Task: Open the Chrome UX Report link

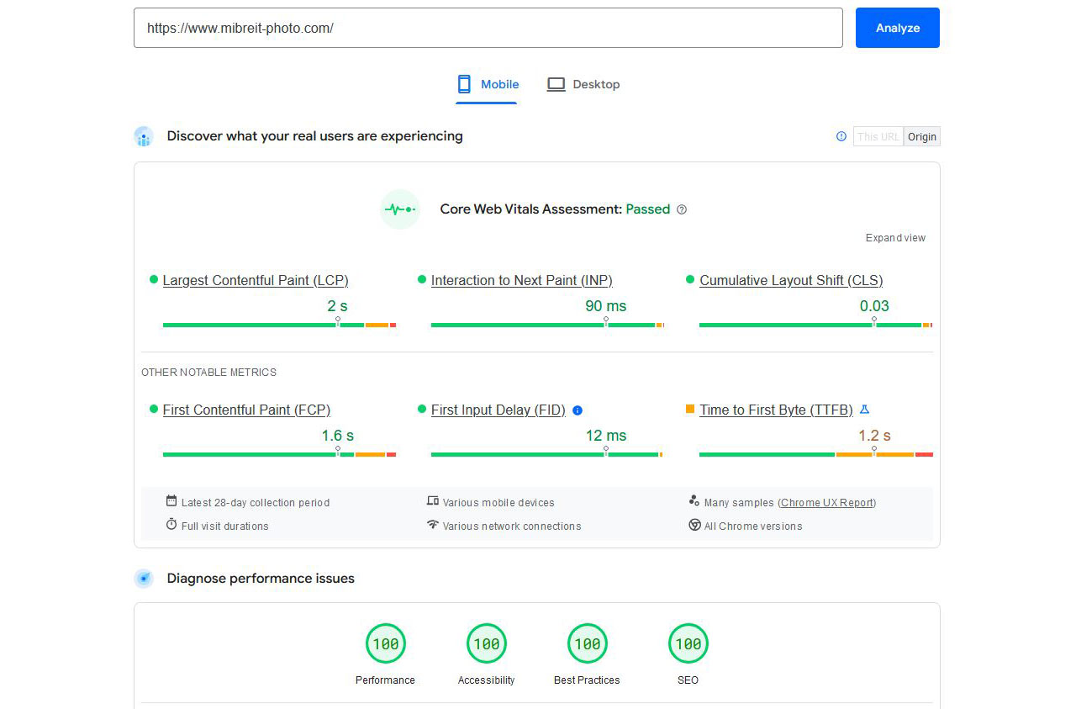Action: pos(827,503)
